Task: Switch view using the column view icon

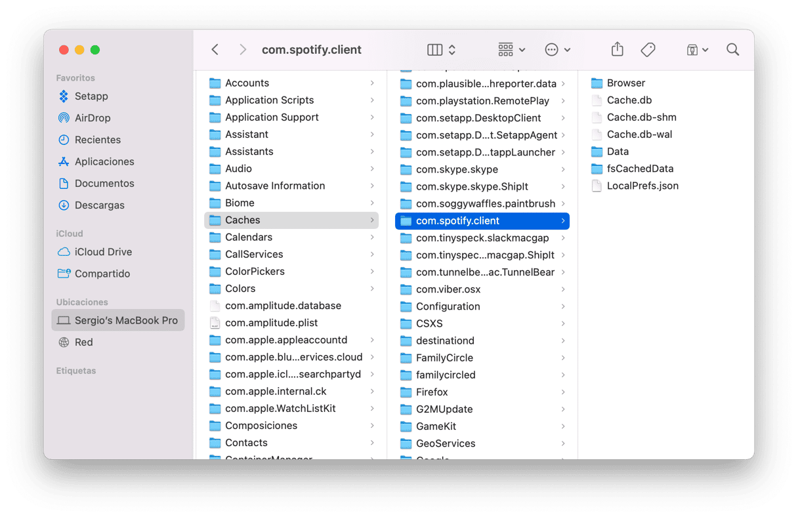Action: click(435, 50)
